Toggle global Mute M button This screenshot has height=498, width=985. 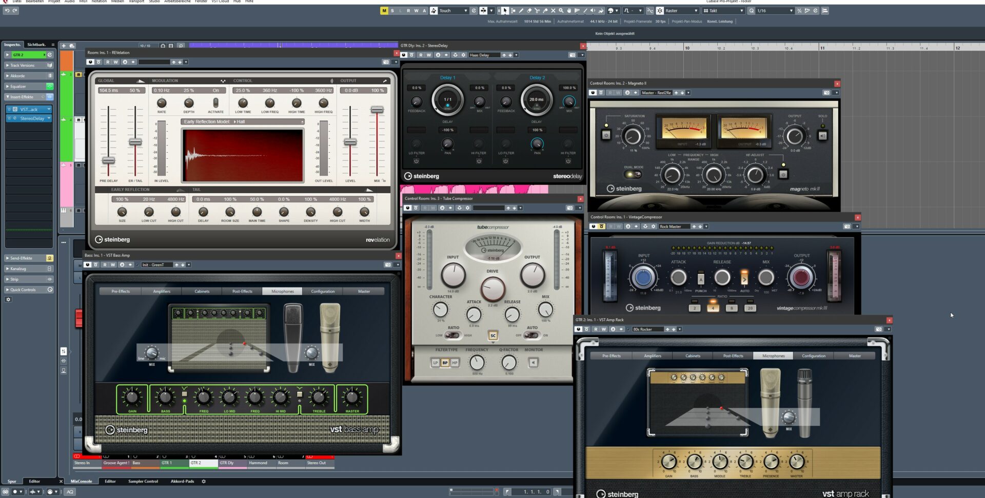[384, 11]
